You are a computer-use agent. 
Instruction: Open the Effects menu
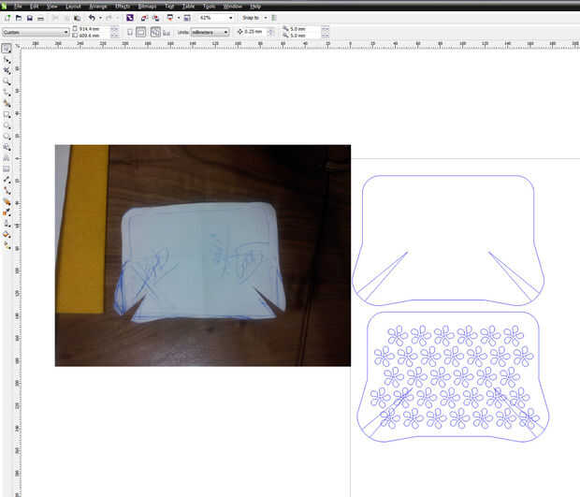(123, 7)
